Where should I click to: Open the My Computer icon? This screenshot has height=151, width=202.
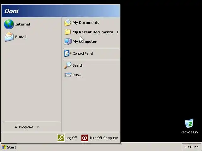[68, 42]
